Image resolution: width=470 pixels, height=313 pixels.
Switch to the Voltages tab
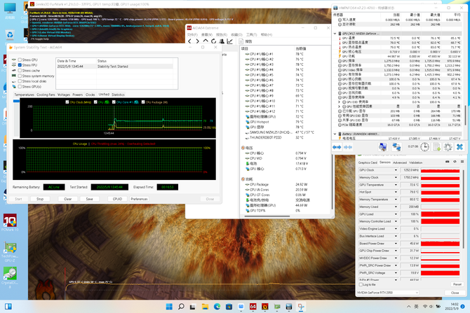(x=64, y=95)
